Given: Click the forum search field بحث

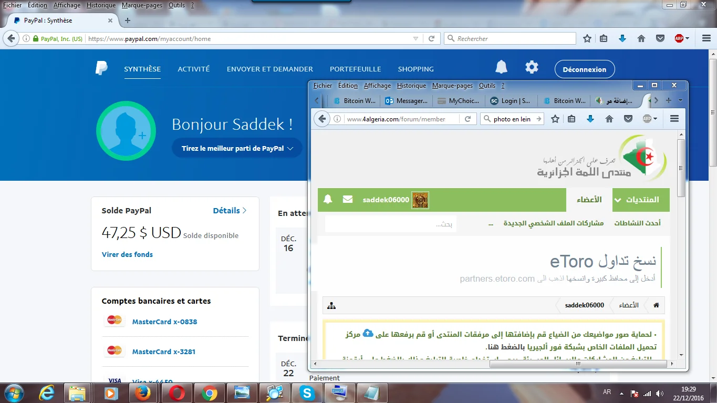Looking at the screenshot, I should (391, 224).
